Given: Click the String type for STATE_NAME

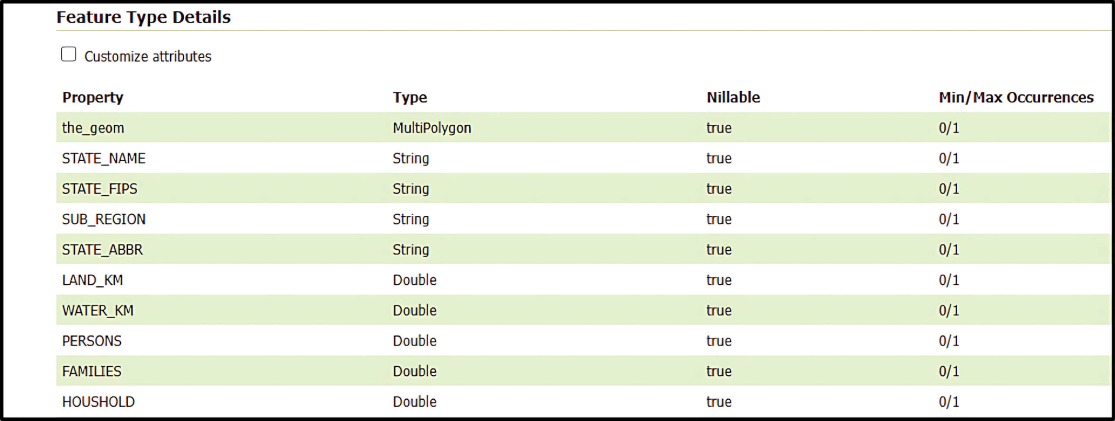Looking at the screenshot, I should click(x=410, y=158).
